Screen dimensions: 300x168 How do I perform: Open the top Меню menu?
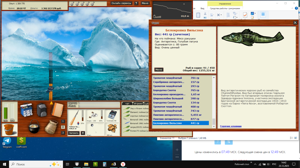pos(145,3)
